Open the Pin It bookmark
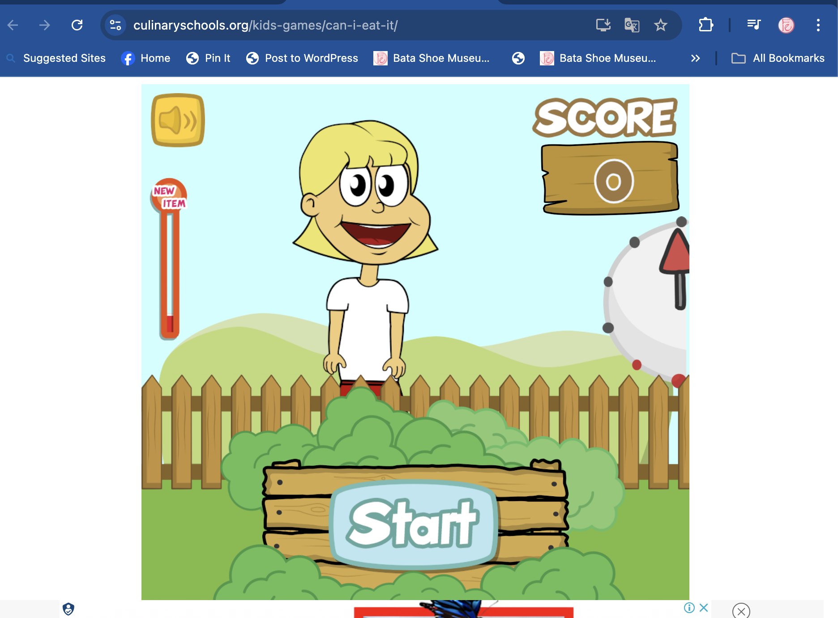The width and height of the screenshot is (838, 618). 208,58
